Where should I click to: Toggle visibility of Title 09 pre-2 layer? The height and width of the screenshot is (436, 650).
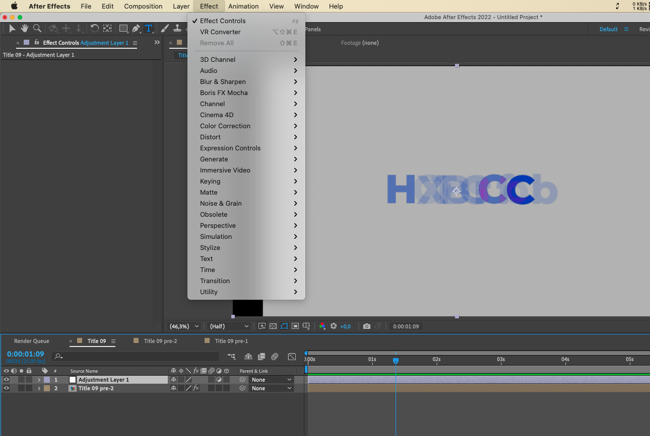pos(7,388)
